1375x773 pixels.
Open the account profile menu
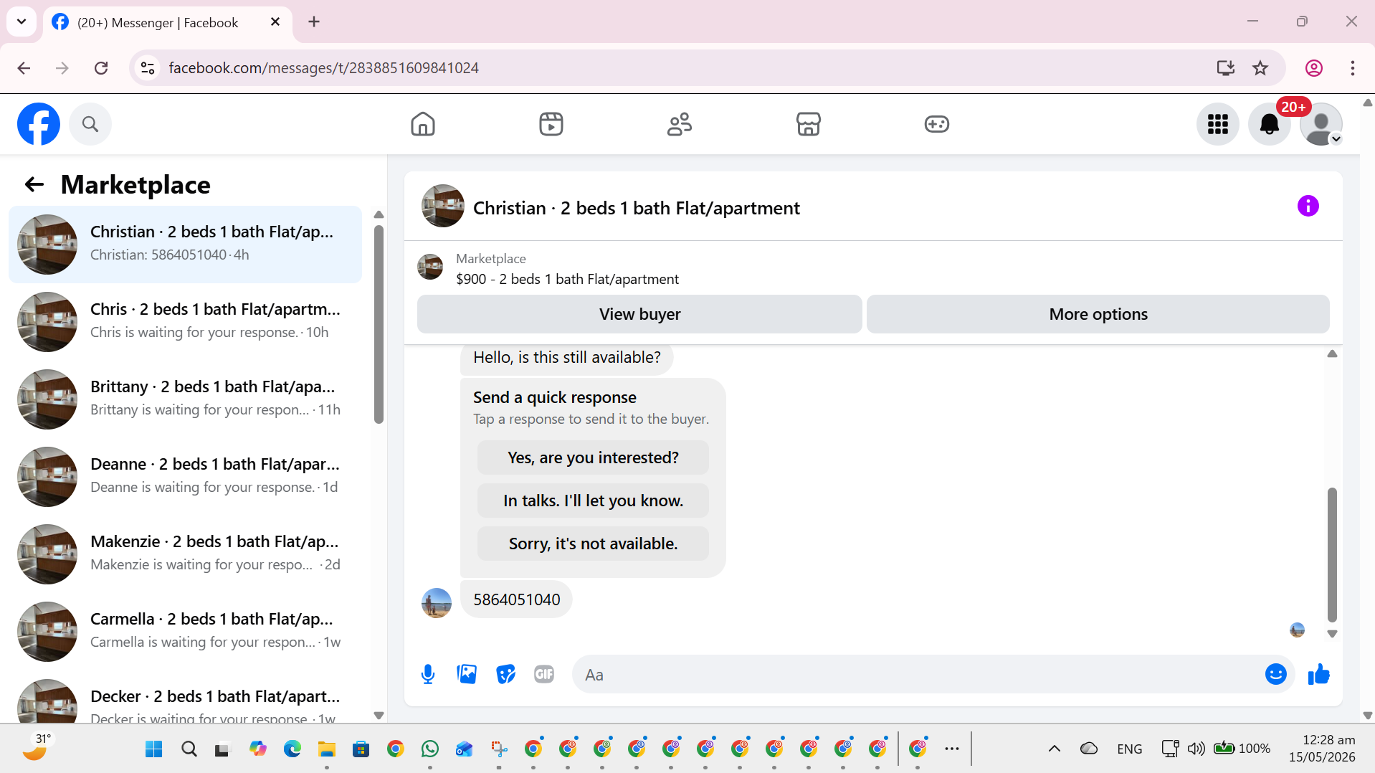(1321, 124)
